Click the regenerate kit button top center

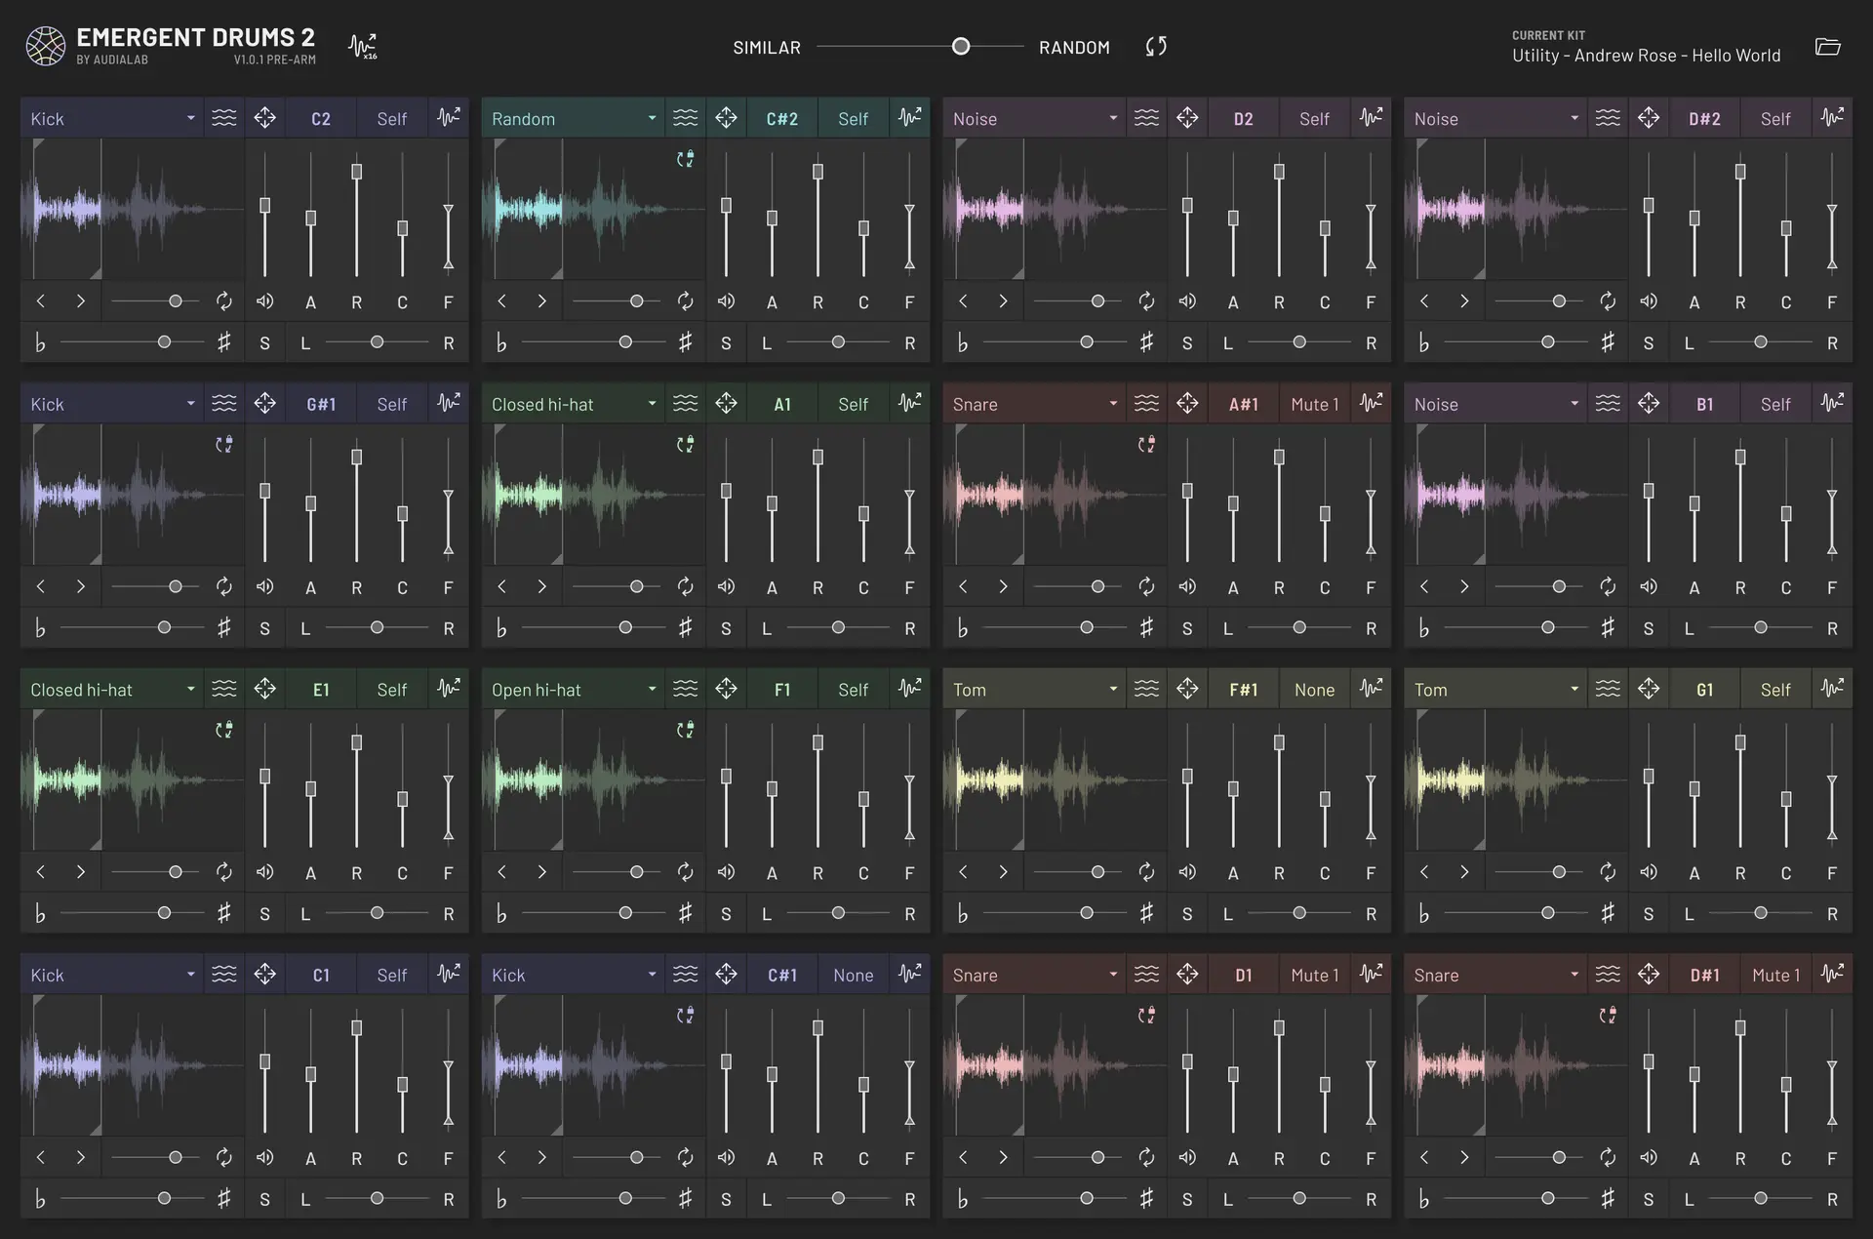coord(1156,46)
